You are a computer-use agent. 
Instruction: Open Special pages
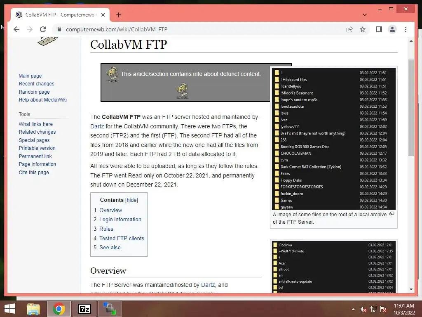coord(34,140)
